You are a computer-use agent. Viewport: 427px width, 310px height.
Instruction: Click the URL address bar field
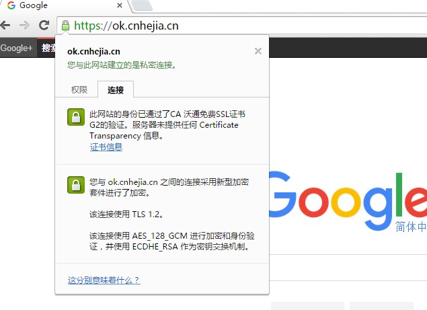click(242, 26)
